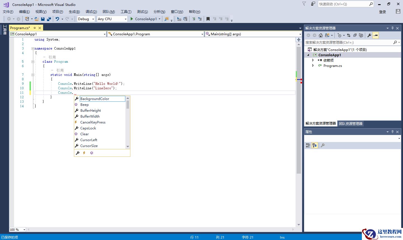Toggle the event lightning filter in IntelliSense footer
This screenshot has height=240, width=403.
(84, 153)
